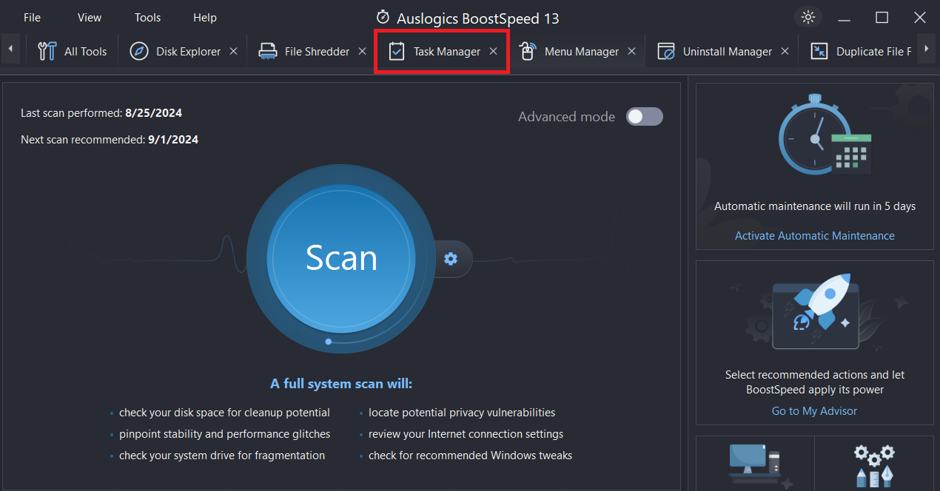This screenshot has width=940, height=491.
Task: Open scan settings gear icon
Action: pyautogui.click(x=451, y=258)
